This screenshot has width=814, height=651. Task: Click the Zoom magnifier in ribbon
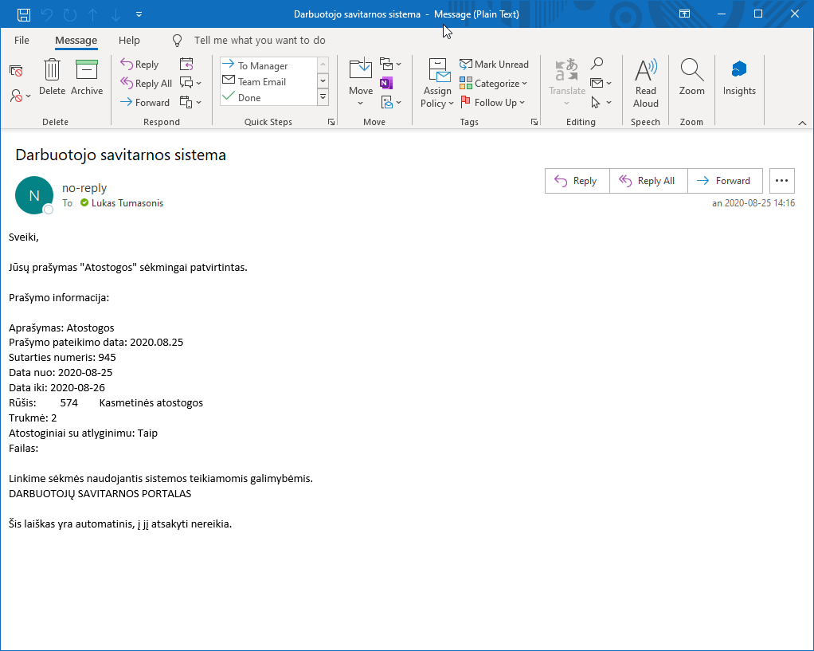[691, 76]
